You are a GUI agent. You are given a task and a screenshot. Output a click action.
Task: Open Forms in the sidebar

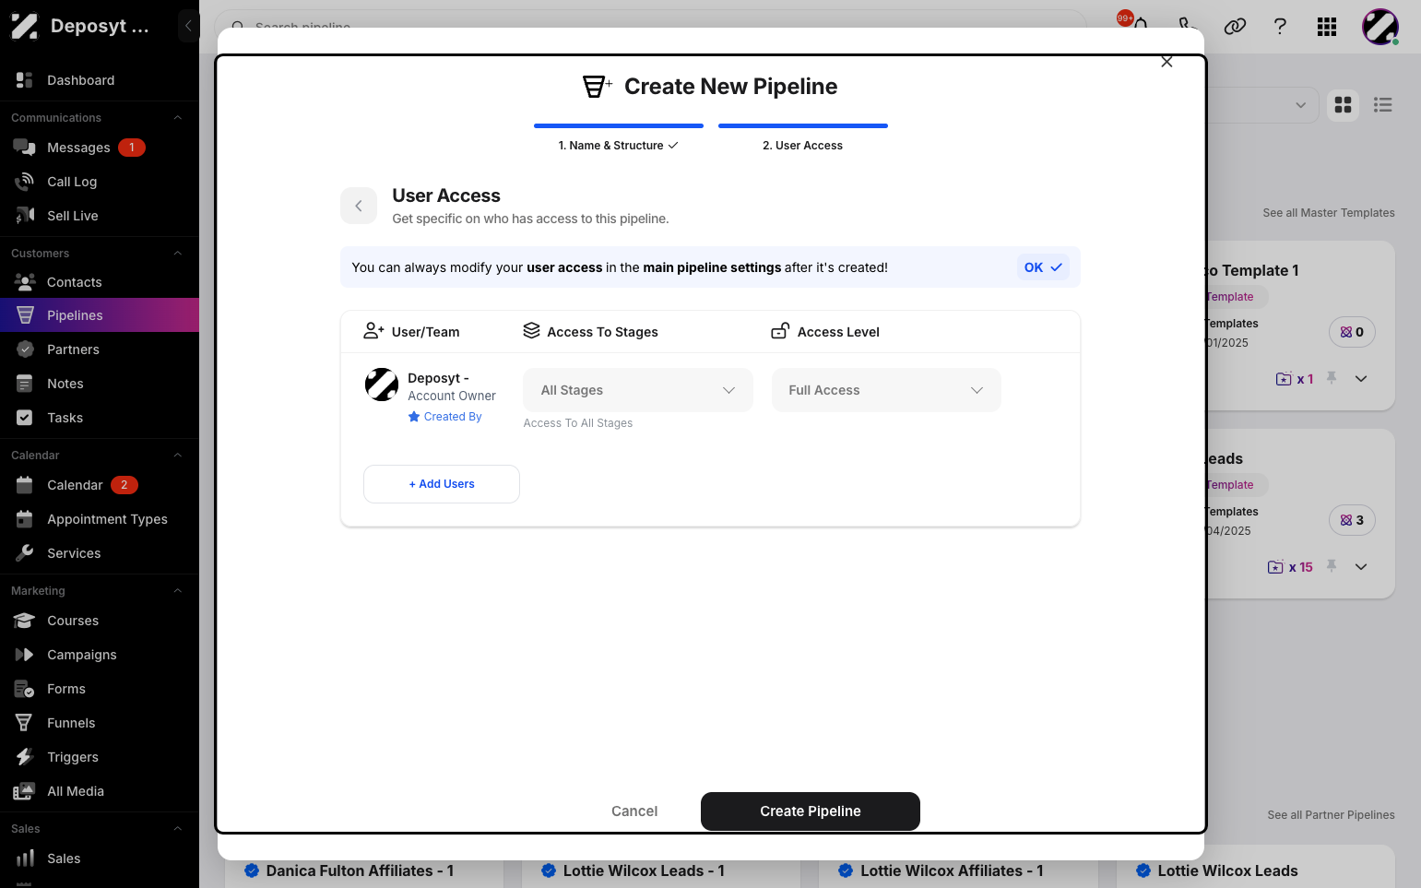click(x=100, y=689)
